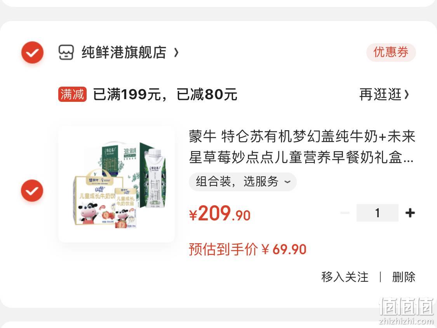The image size is (437, 328).
Task: Click the quantity field showing 1
Action: pyautogui.click(x=377, y=213)
